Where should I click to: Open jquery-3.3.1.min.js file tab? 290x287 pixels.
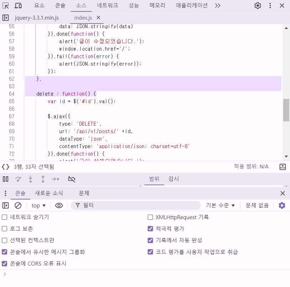tap(37, 18)
